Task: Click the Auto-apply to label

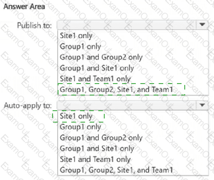Action: 28,106
